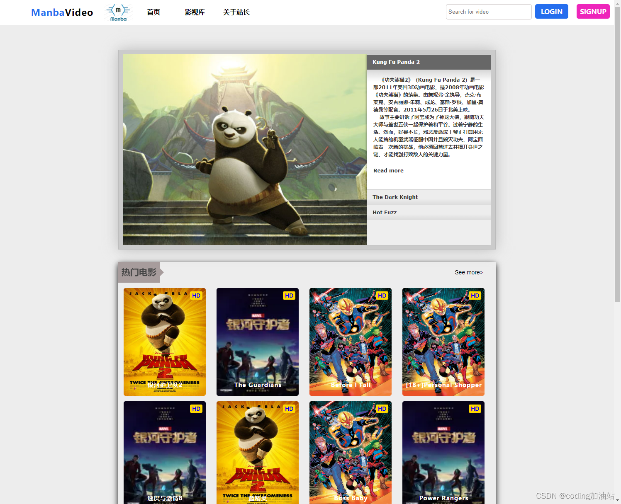Click the See more> link
The width and height of the screenshot is (621, 504).
[x=469, y=272]
